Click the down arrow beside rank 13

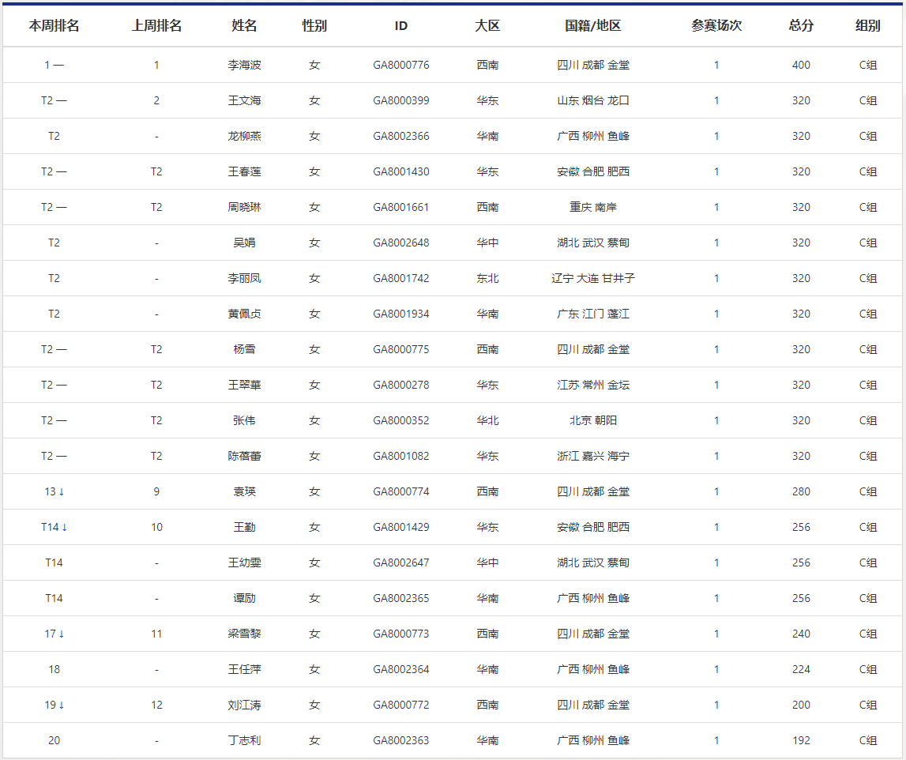pos(62,491)
